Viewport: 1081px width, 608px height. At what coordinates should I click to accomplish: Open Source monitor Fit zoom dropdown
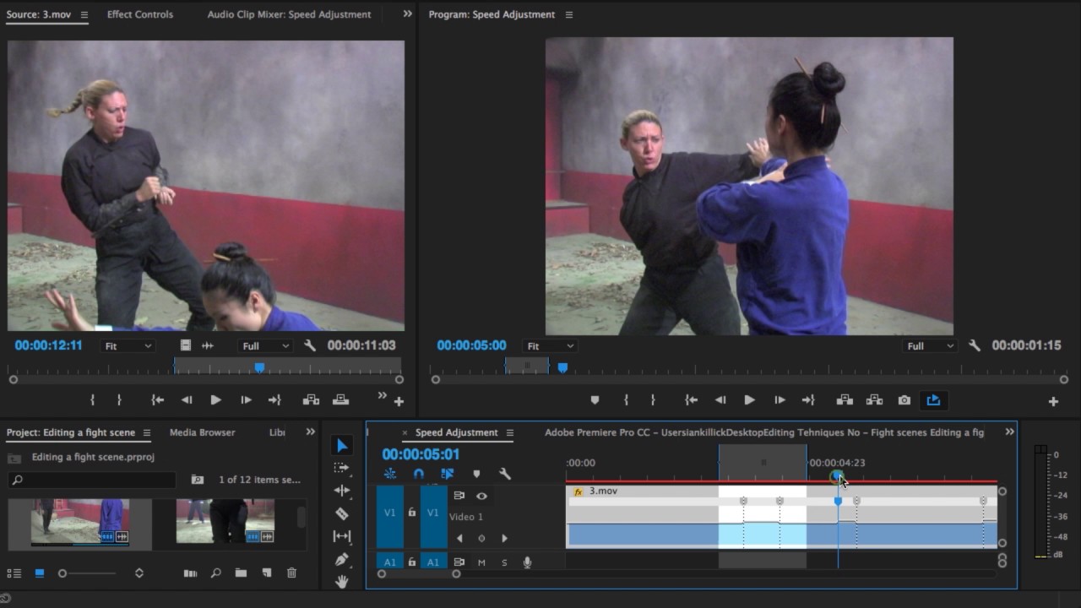tap(128, 346)
